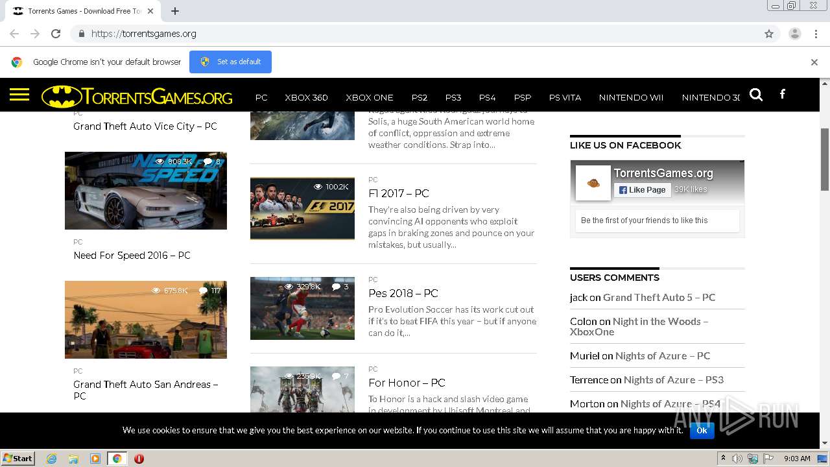Viewport: 830px width, 467px height.
Task: Select the PS2 menu item
Action: coord(420,97)
